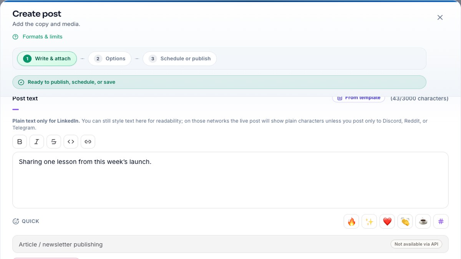The image size is (461, 259).
Task: Insert the clapping hands emoji
Action: click(405, 221)
